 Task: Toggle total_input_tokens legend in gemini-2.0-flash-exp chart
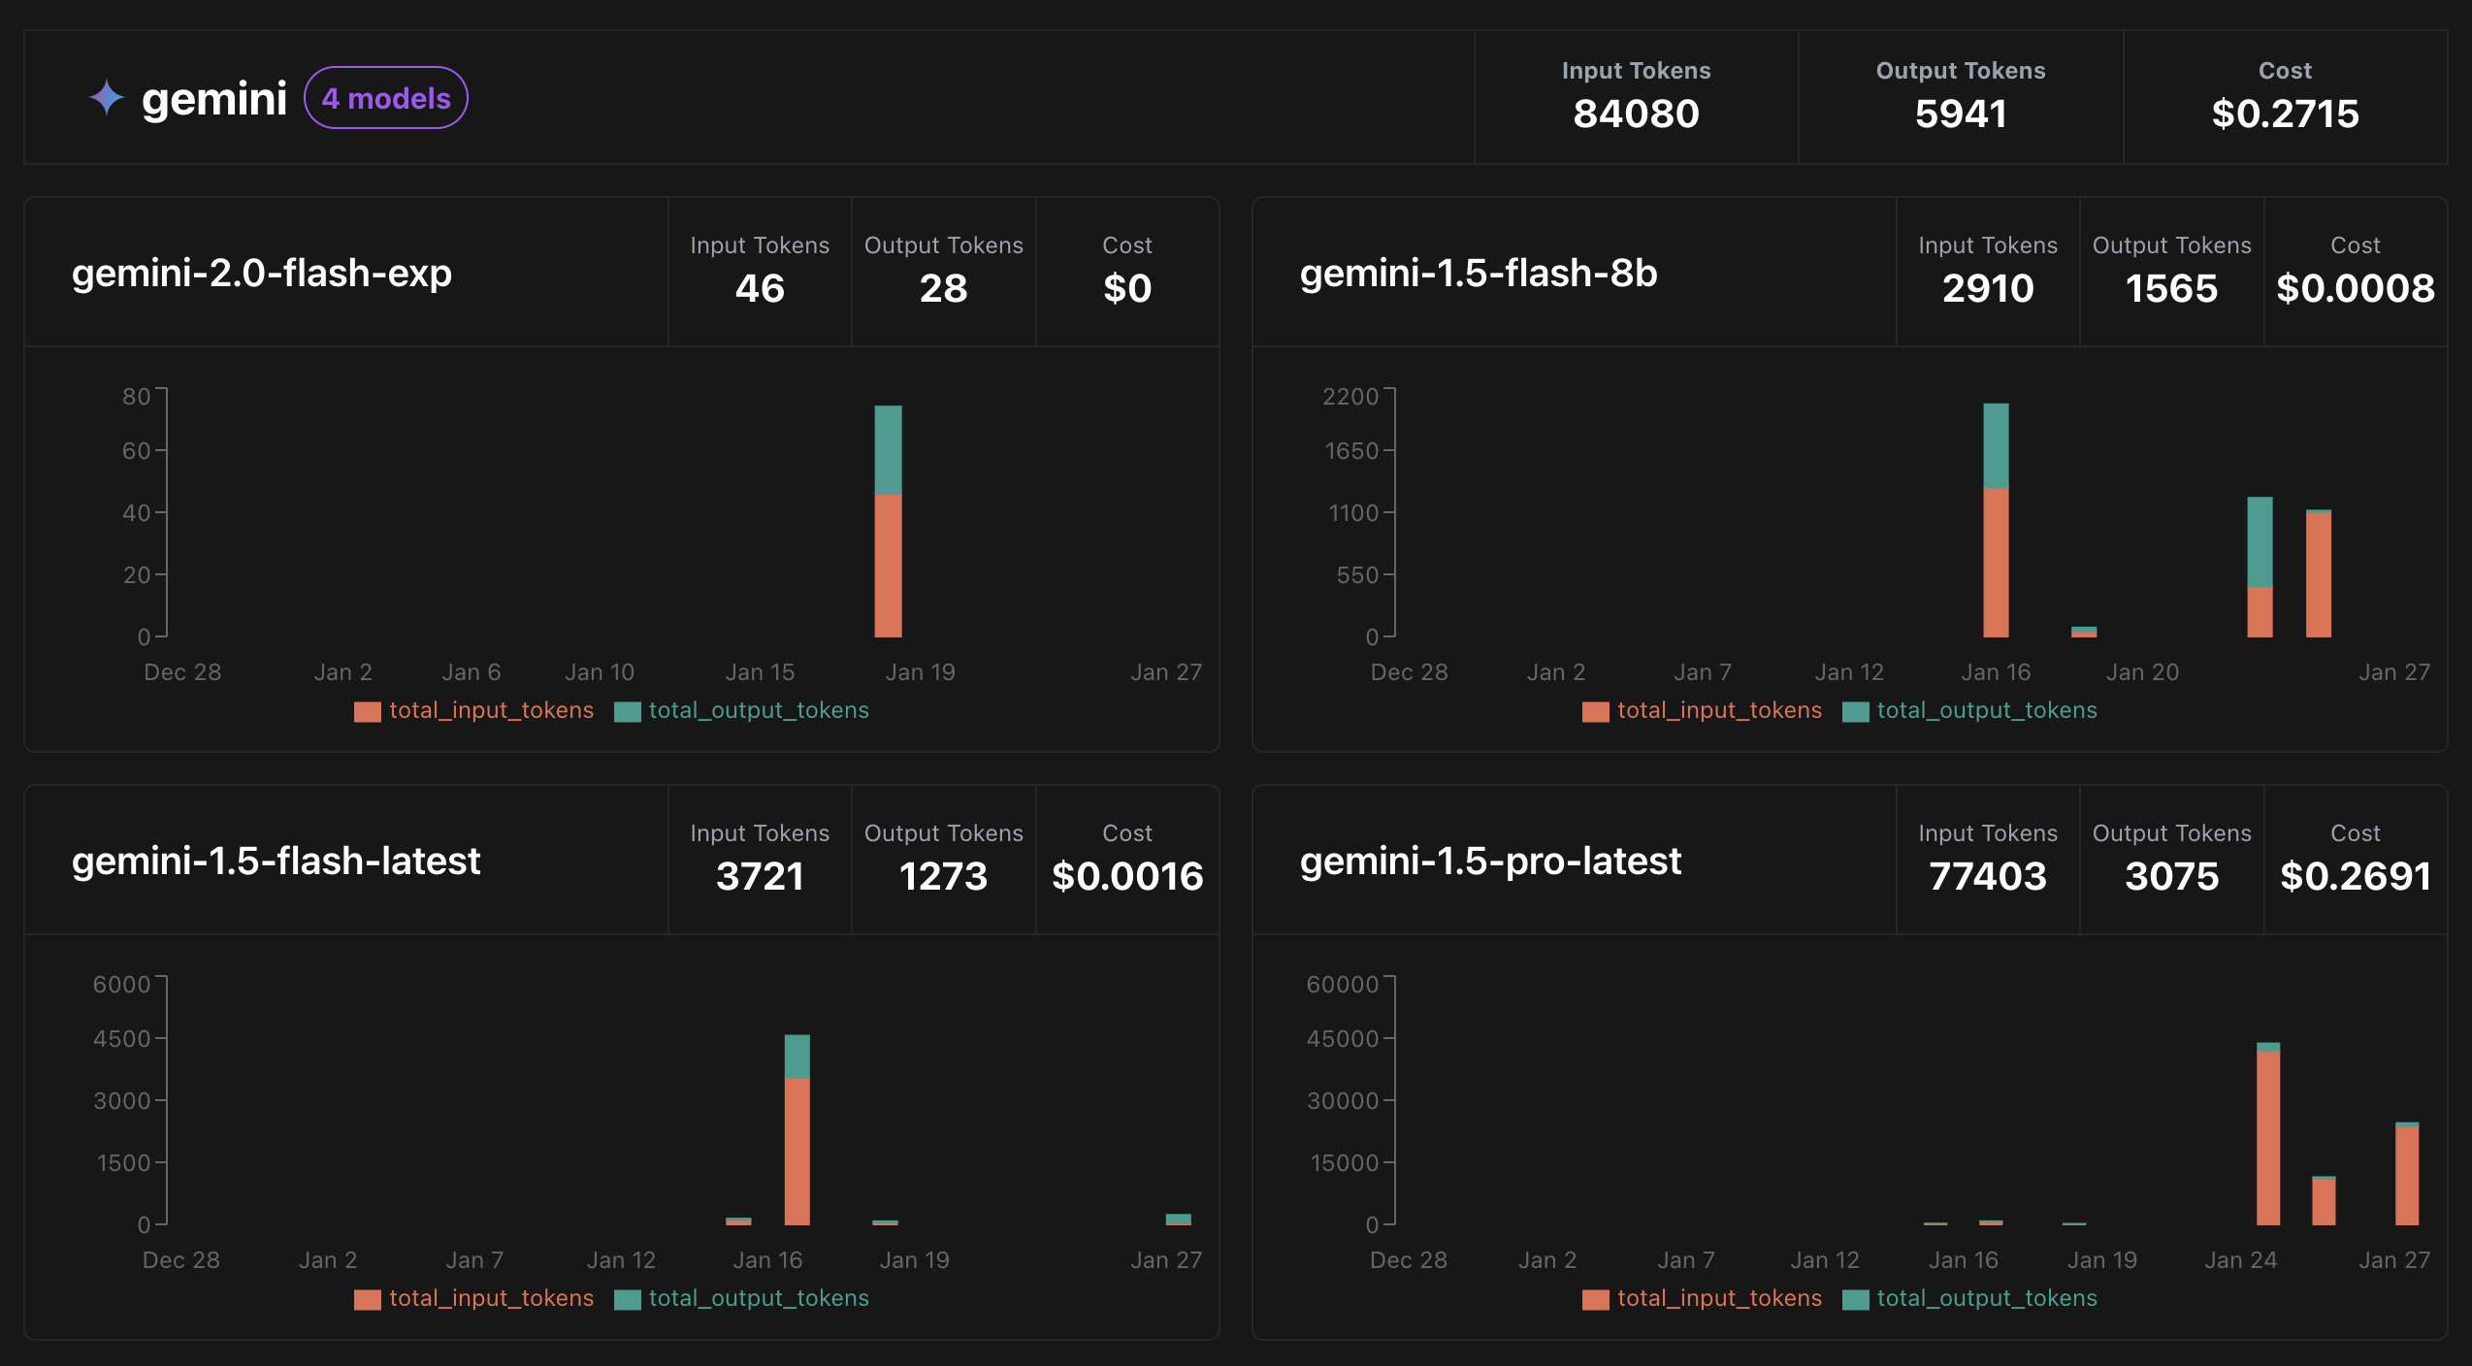(x=474, y=711)
